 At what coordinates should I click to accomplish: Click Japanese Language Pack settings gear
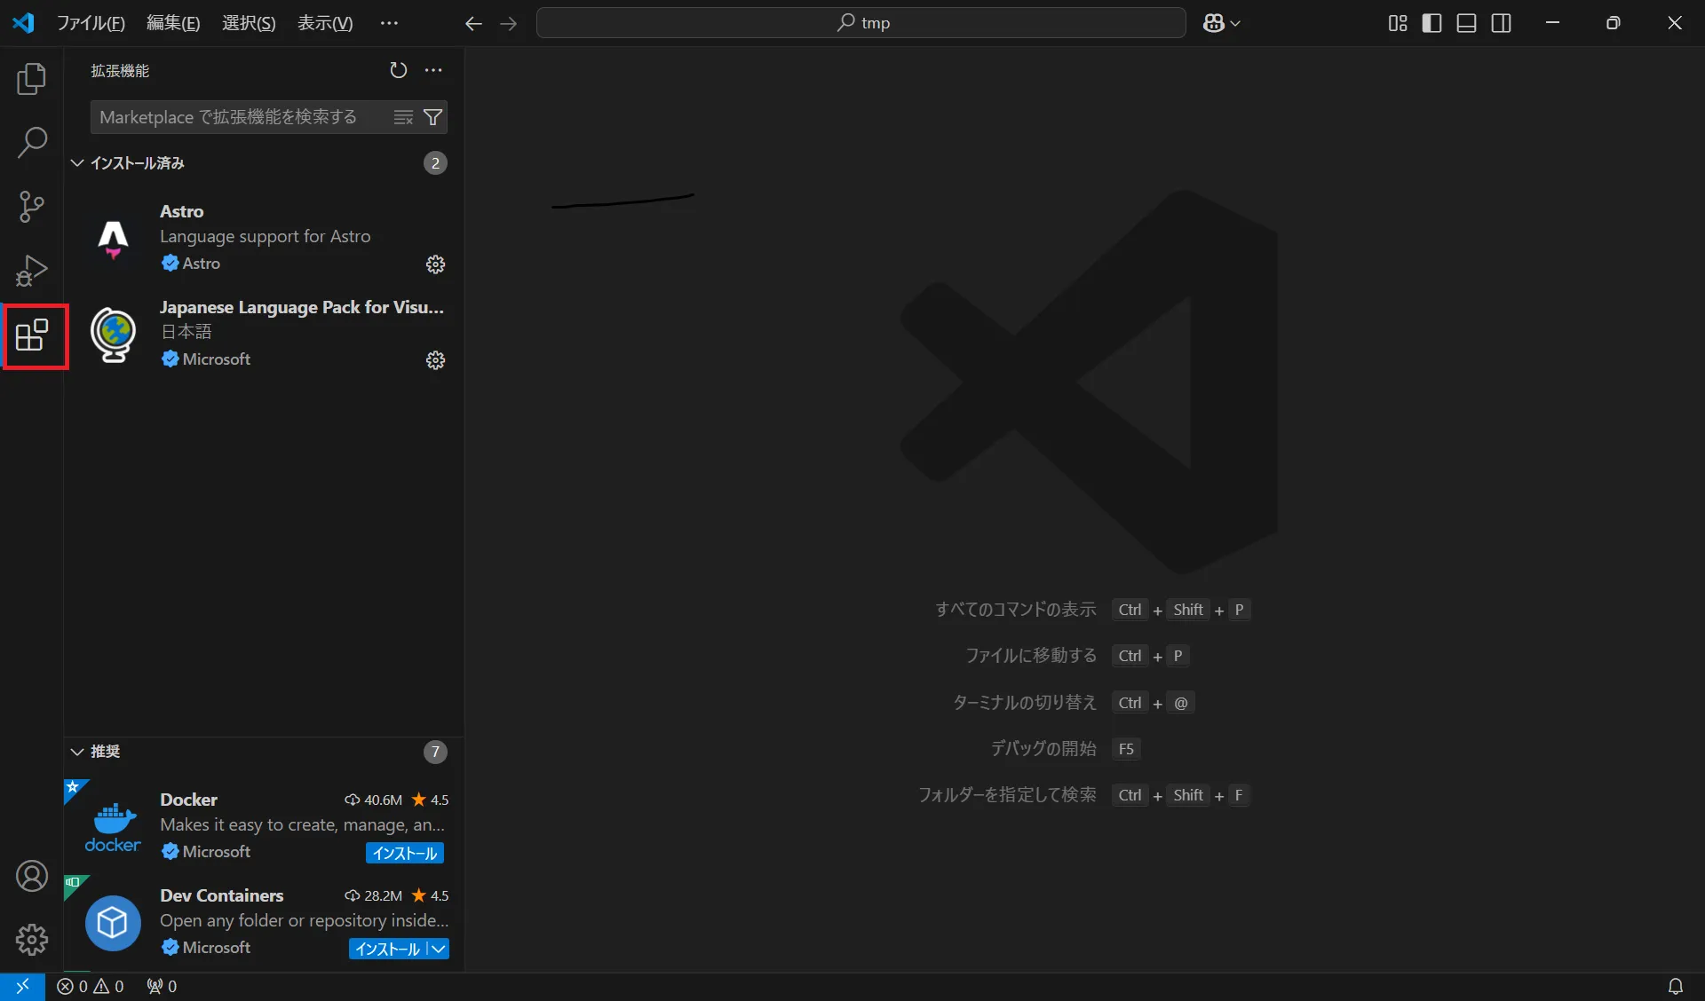coord(435,360)
